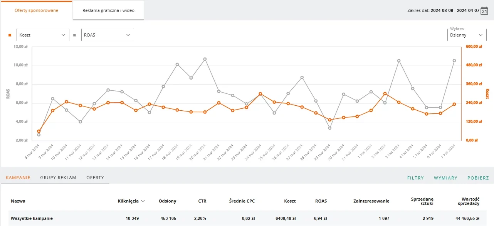Click the date range 2024-03-08 - 2024-04-07
494x226 pixels.
[455, 10]
